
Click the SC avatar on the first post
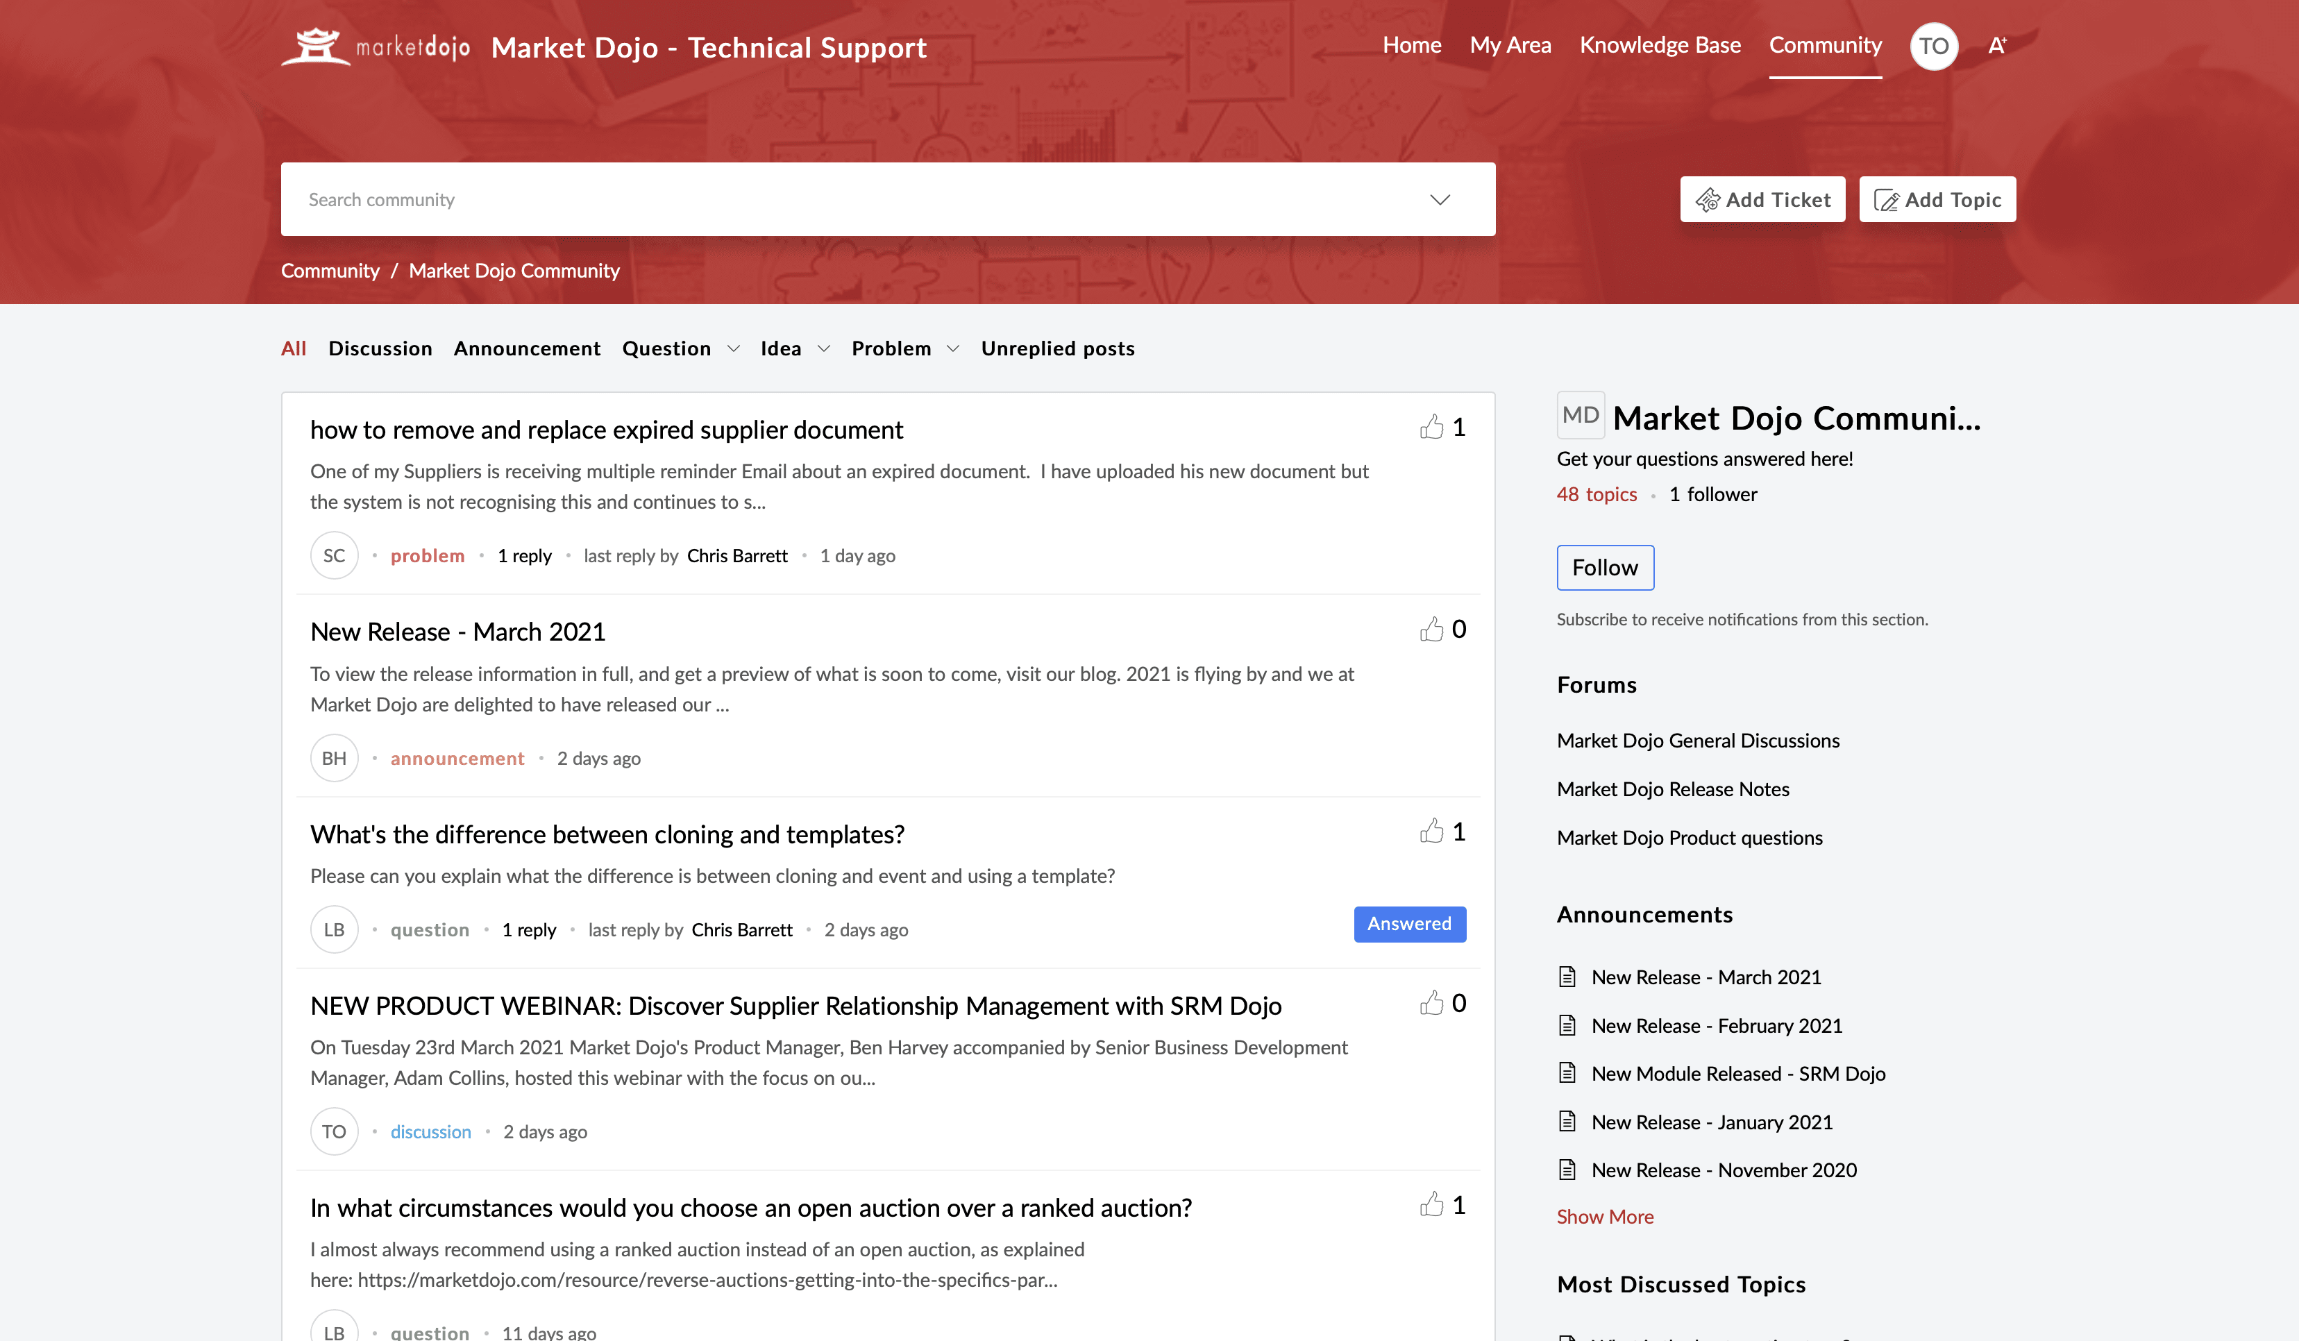click(x=334, y=555)
